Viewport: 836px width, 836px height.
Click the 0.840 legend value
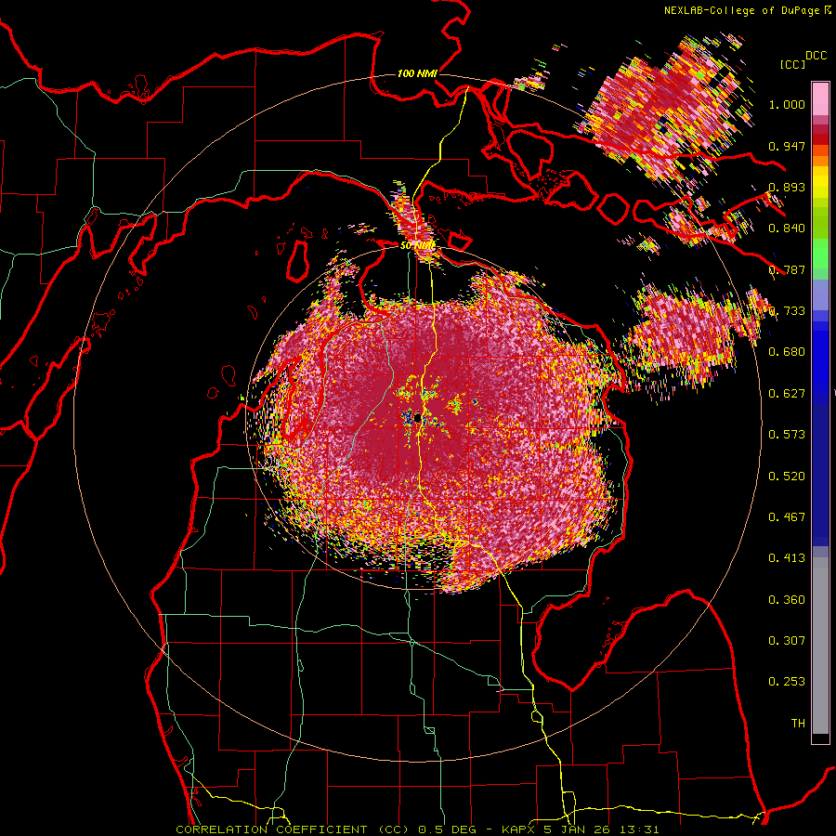coord(787,229)
